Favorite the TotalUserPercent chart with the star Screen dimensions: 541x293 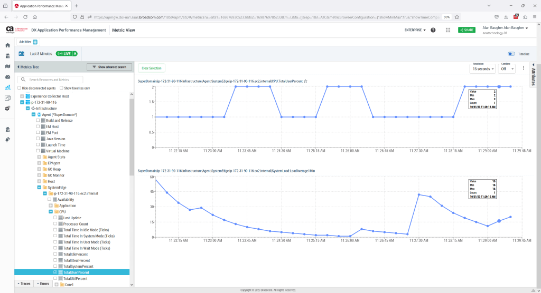click(x=306, y=82)
